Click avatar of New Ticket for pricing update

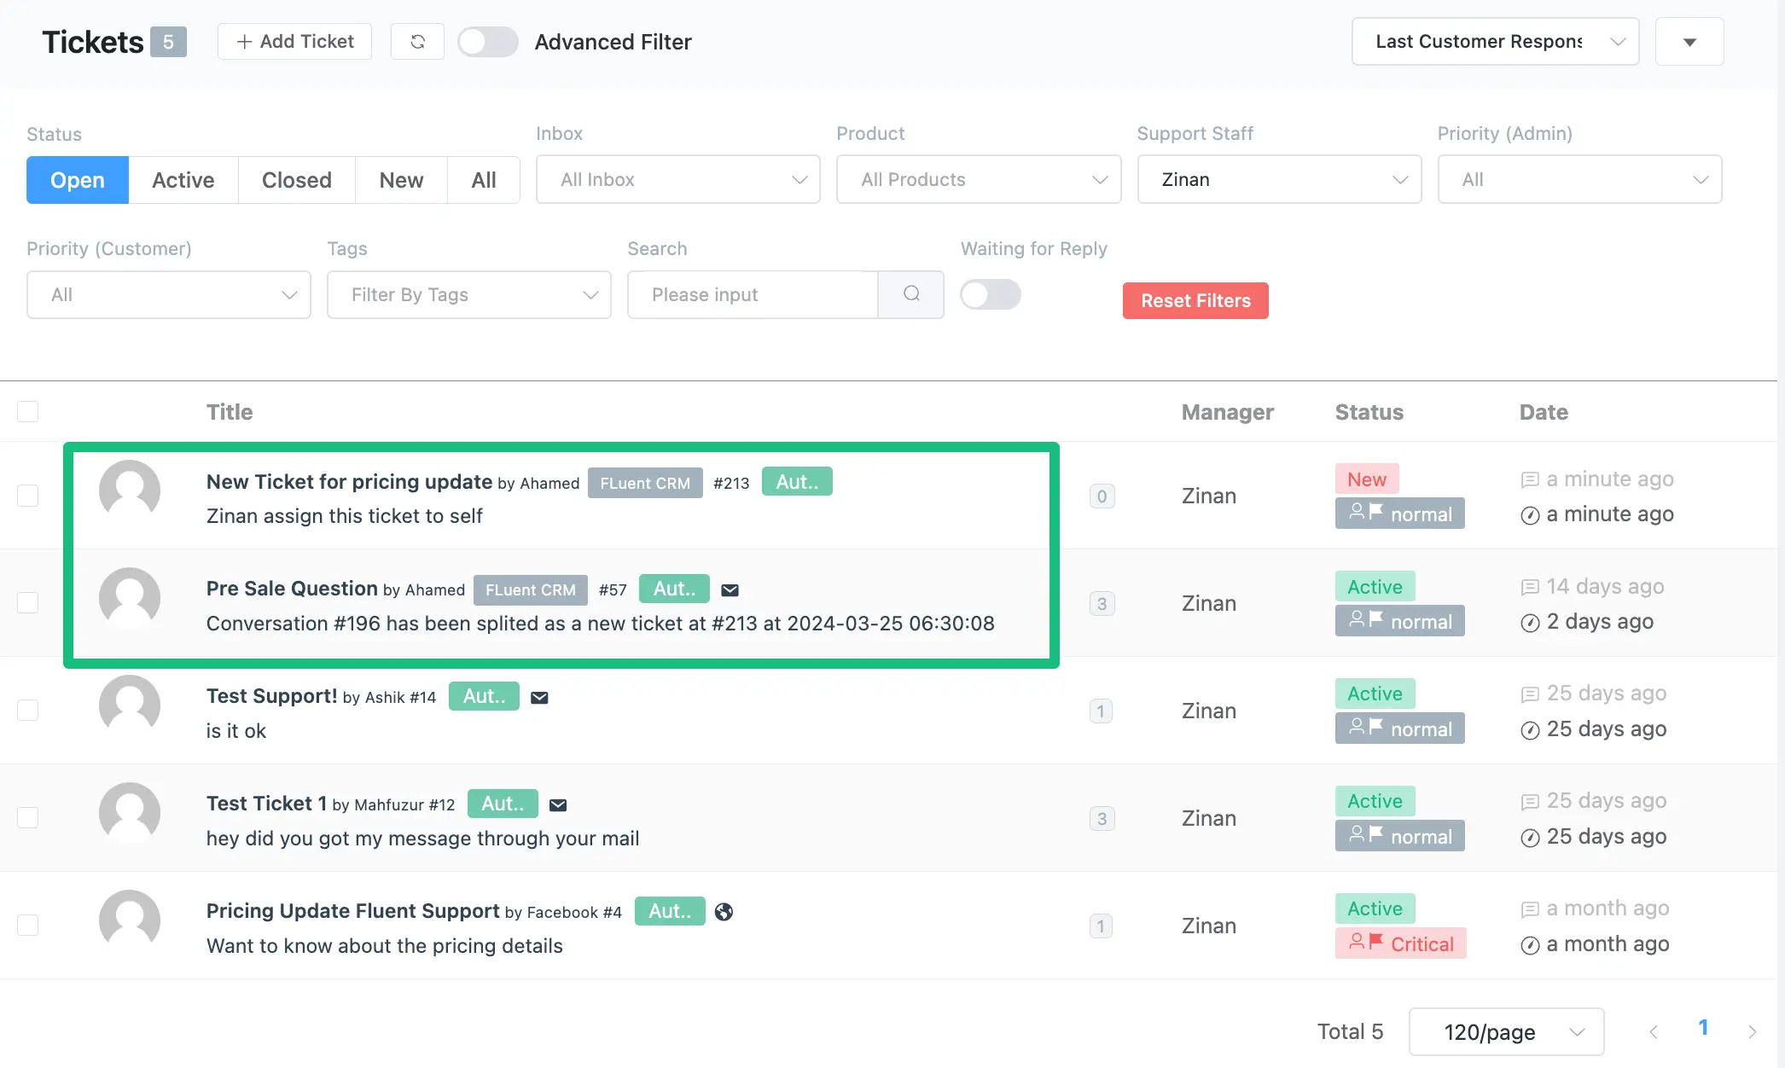click(130, 490)
